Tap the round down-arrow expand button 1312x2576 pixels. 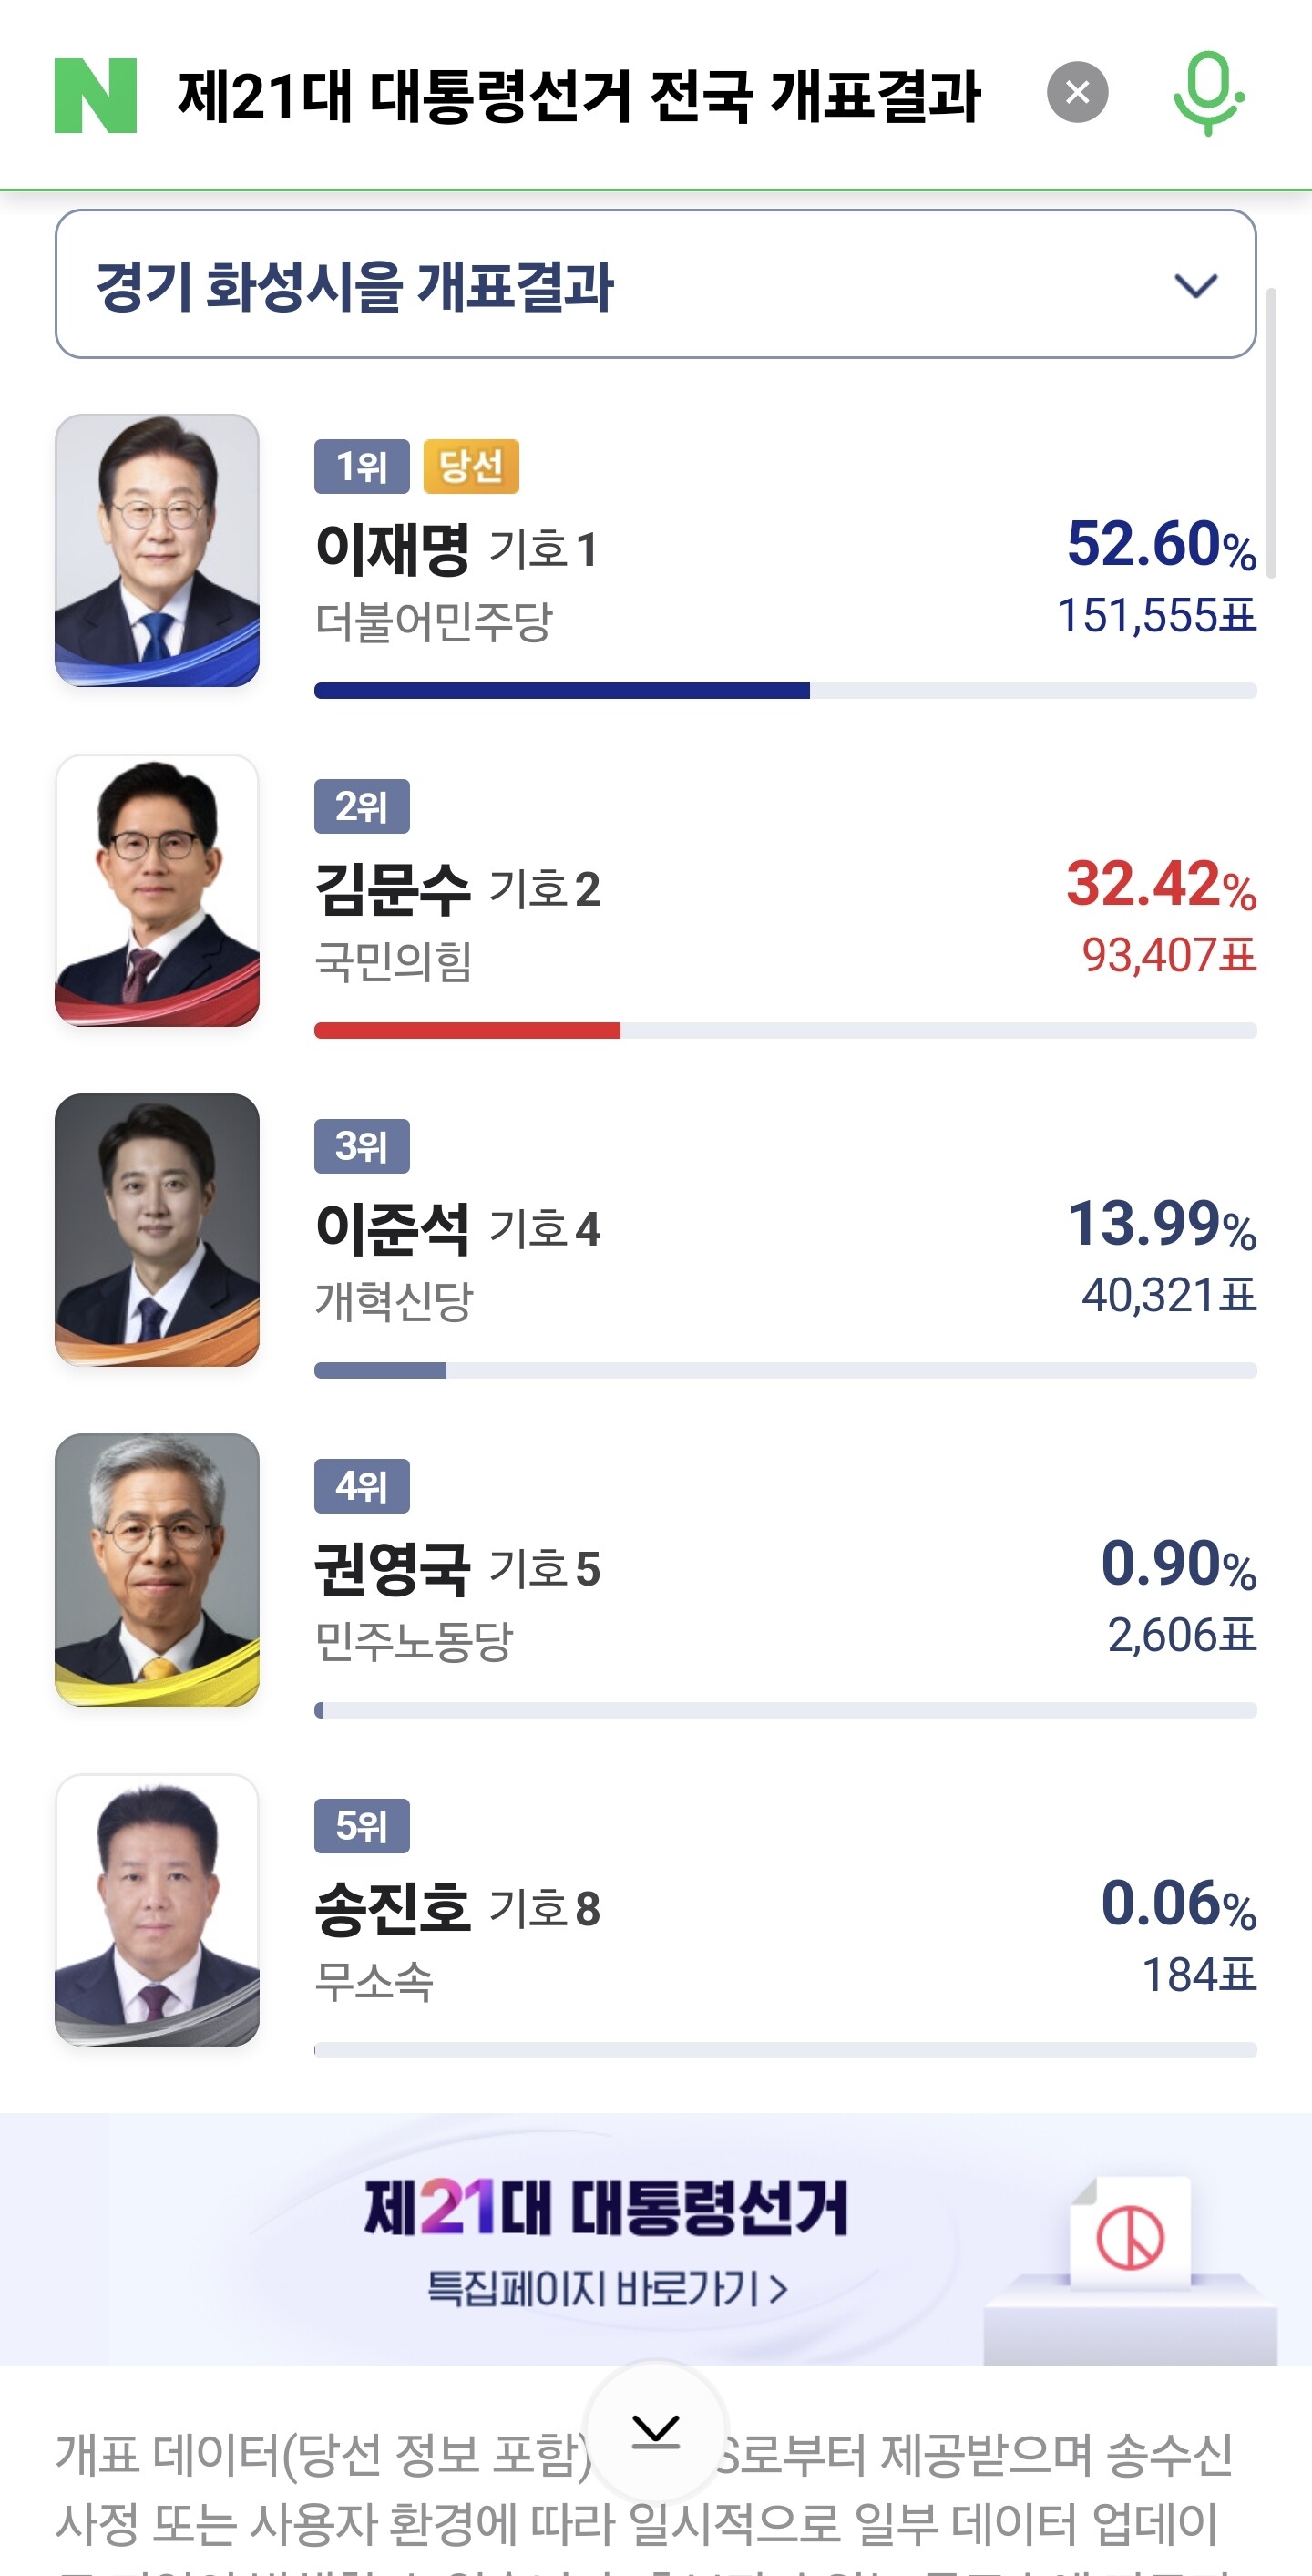point(656,2430)
